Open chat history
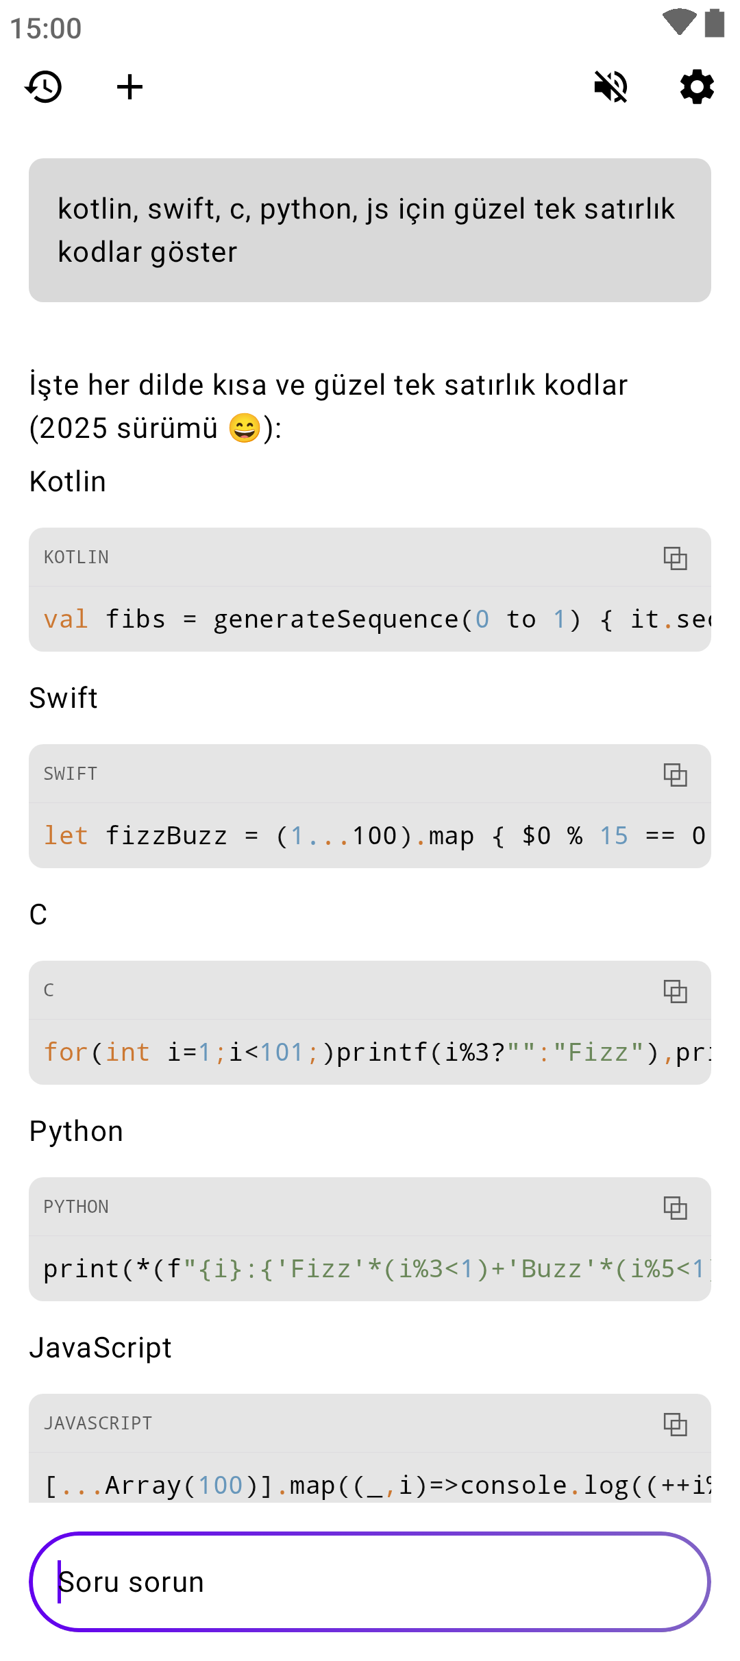 click(x=44, y=87)
